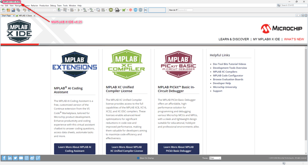Open the MPLAB Code Configurator link
308x165 pixels.
[228, 75]
